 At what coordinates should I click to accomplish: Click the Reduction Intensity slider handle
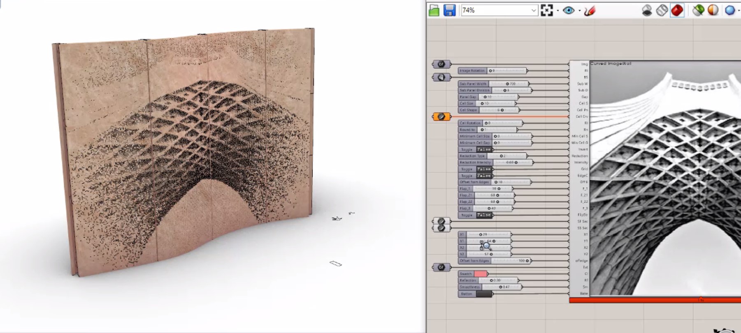(516, 163)
